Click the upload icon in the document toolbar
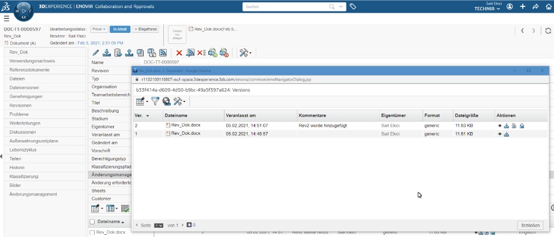Viewport: 554px width, 237px height. pos(129,53)
